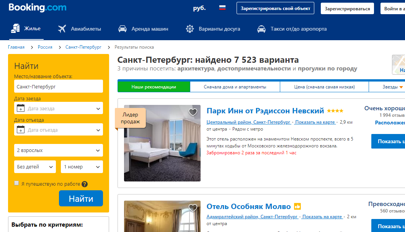Open Отель Особняк Молво photo thumbnail
Image resolution: width=405 pixels, height=232 pixels.
coord(162,216)
